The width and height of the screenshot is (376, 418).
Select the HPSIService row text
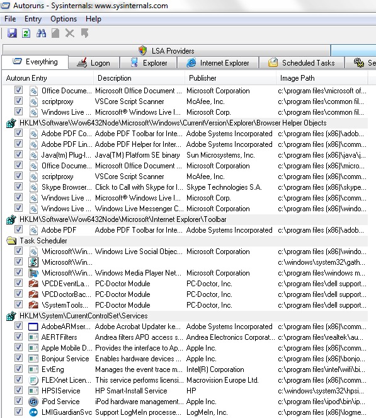click(60, 391)
